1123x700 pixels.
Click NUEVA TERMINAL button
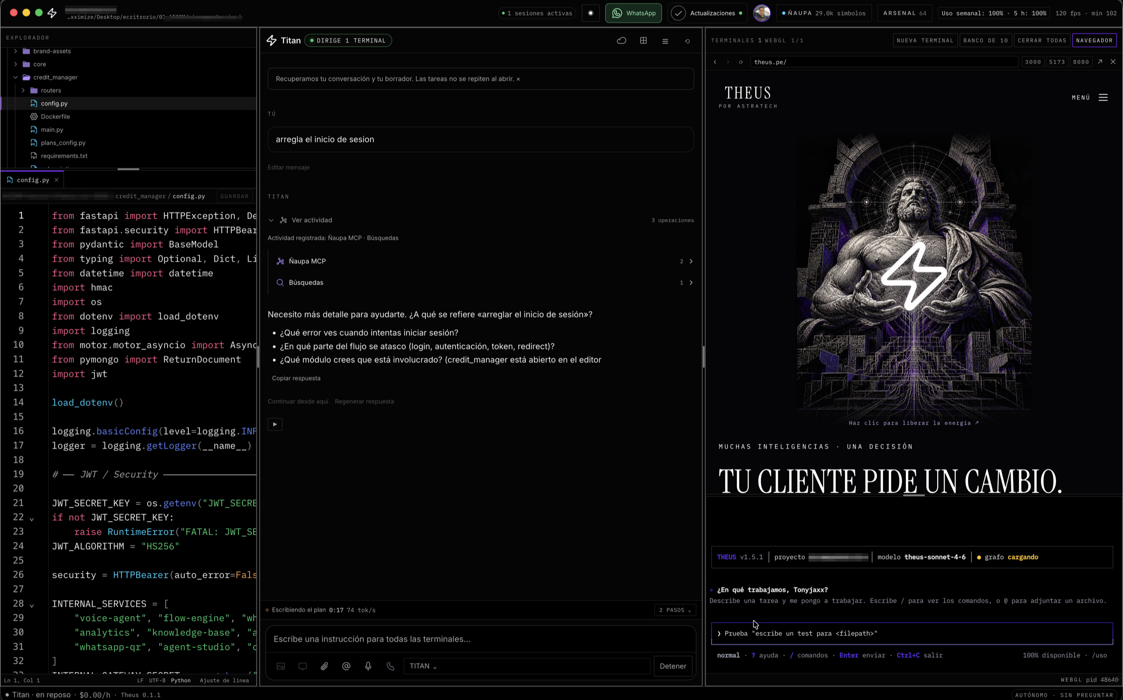pos(925,40)
